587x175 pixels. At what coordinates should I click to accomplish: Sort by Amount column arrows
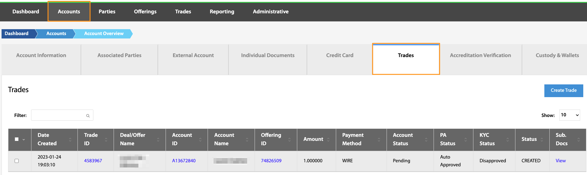(328, 140)
